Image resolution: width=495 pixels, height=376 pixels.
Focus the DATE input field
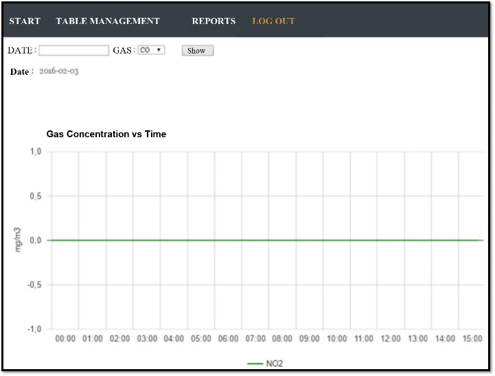pyautogui.click(x=74, y=51)
